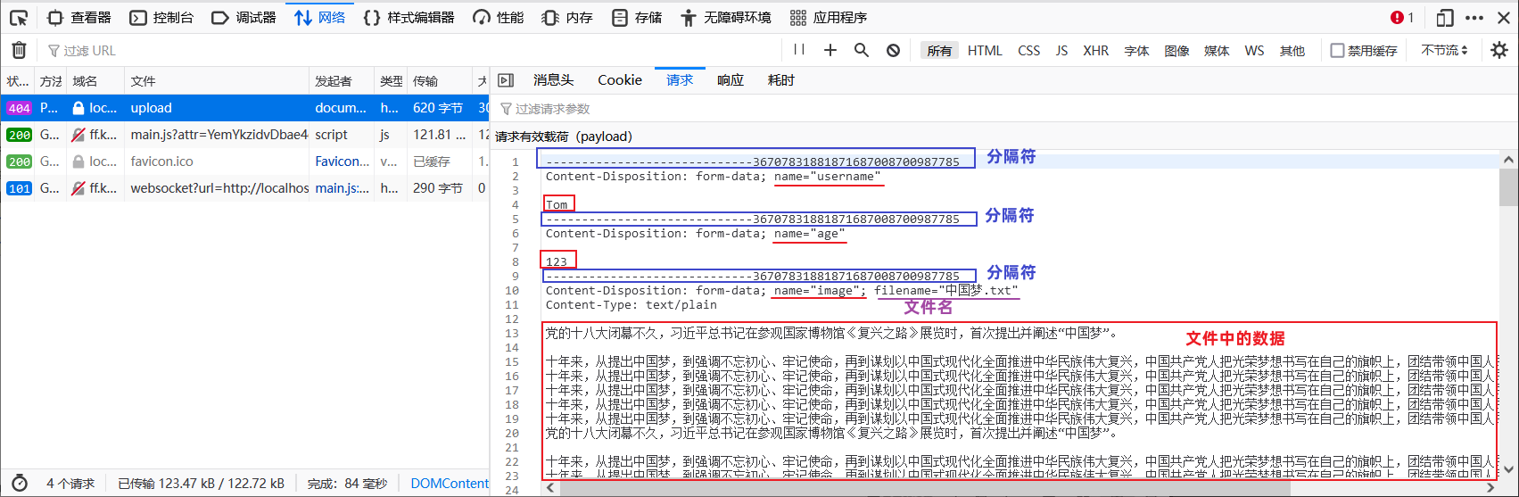Toggle responsive design mode icon
This screenshot has width=1519, height=497.
(x=1445, y=18)
